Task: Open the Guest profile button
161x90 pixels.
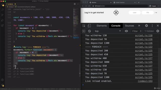Action: pos(153,6)
